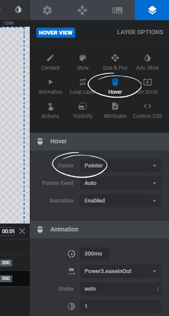Click the zIndex auto input field
The height and width of the screenshot is (316, 169).
coord(117,289)
